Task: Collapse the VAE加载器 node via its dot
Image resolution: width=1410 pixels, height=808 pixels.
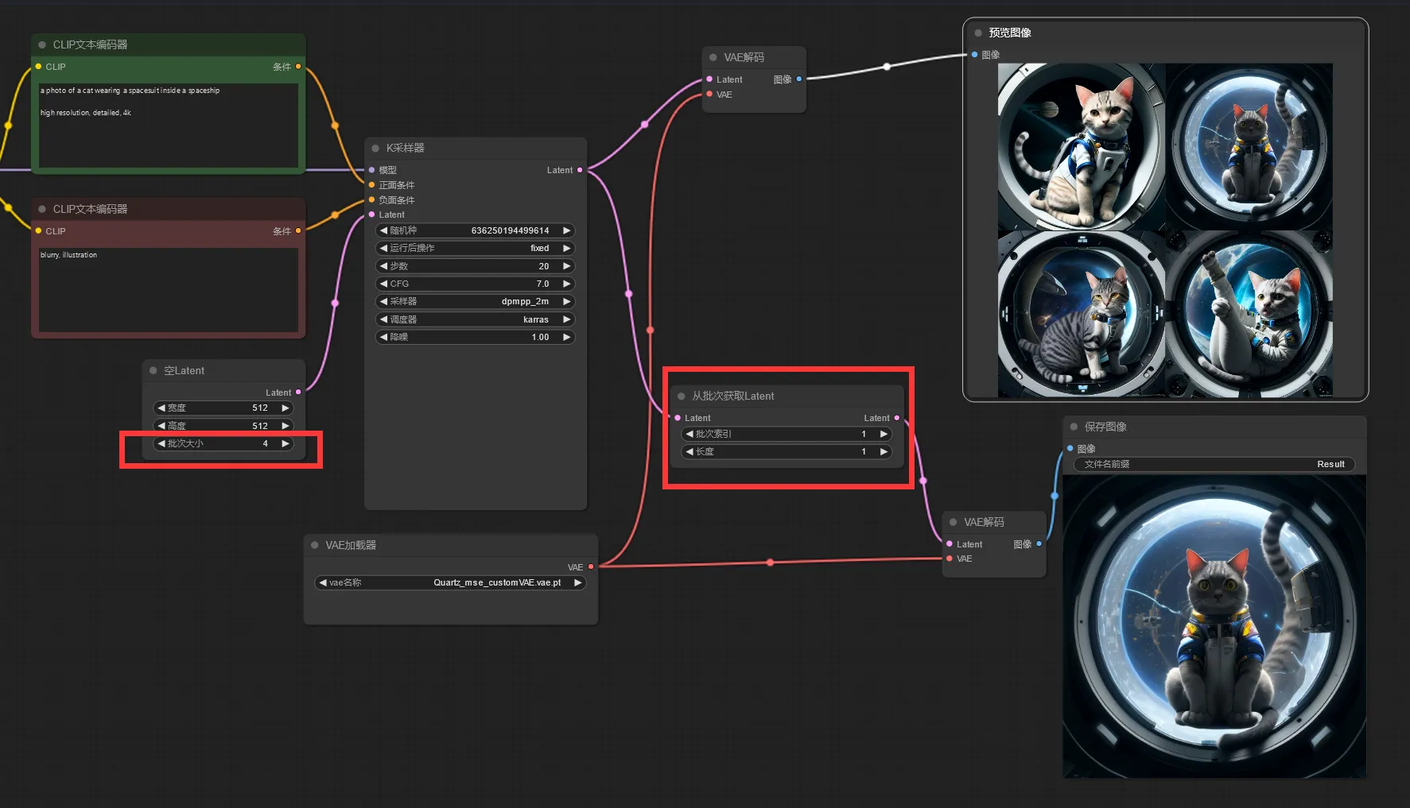Action: pos(315,545)
